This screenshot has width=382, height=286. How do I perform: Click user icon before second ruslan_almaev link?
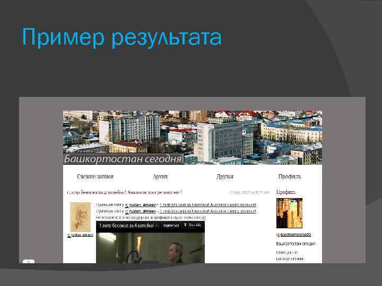pos(127,211)
